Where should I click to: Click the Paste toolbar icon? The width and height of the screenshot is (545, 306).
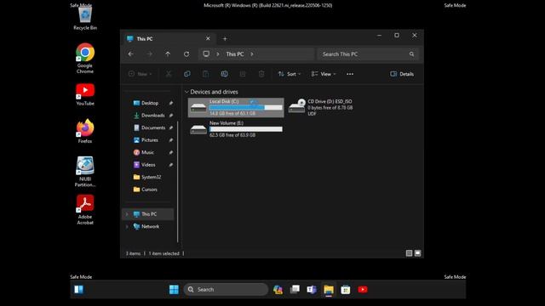(206, 74)
